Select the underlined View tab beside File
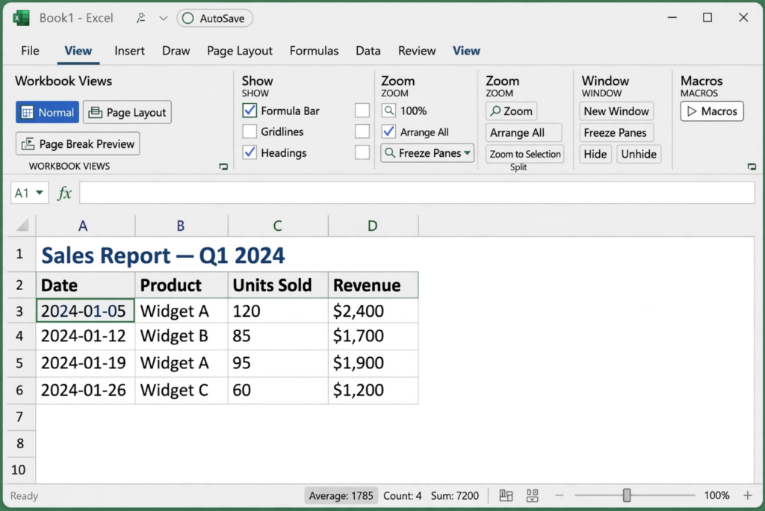The image size is (765, 511). (x=78, y=51)
